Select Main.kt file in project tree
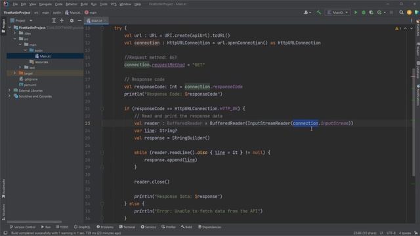This screenshot has width=420, height=236. click(x=45, y=56)
